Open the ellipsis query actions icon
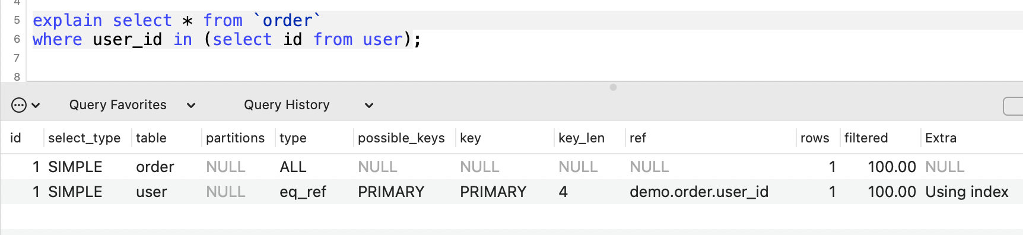 click(19, 105)
